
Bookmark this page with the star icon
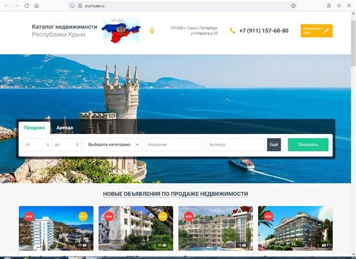coord(293,6)
